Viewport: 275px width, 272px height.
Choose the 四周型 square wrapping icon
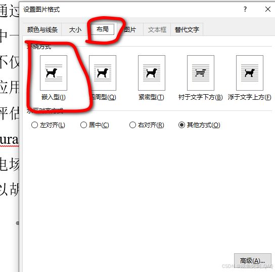[103, 73]
